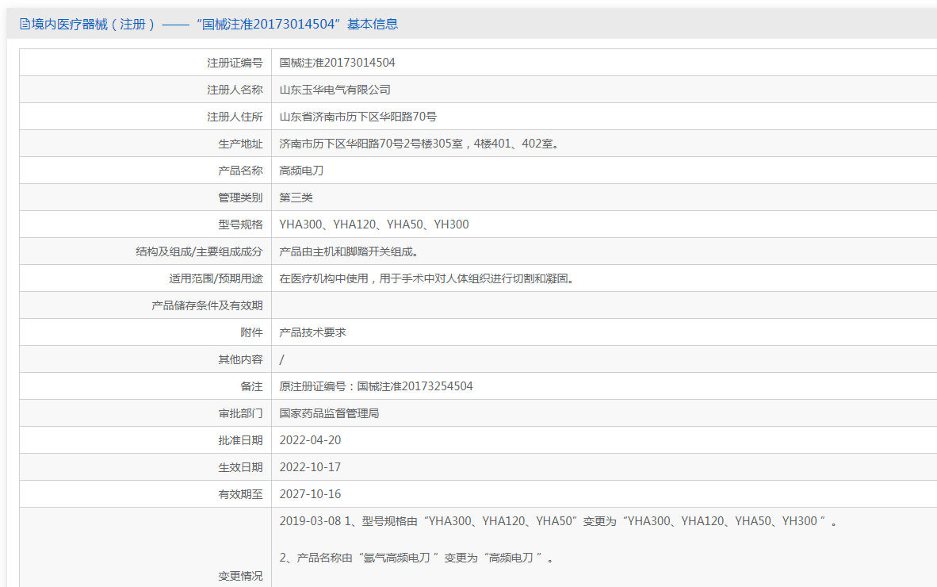937x587 pixels.
Task: Select approving body 国家药品监督管理局
Action: click(329, 413)
